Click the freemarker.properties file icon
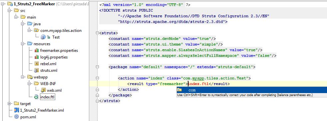 tap(36, 51)
